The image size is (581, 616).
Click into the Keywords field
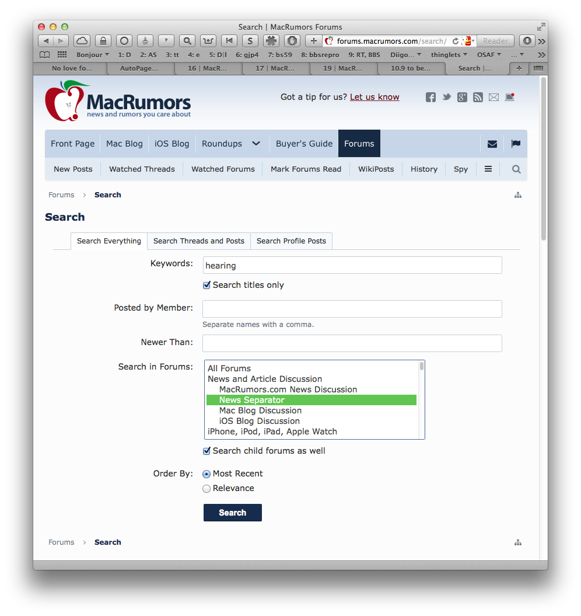coord(352,265)
